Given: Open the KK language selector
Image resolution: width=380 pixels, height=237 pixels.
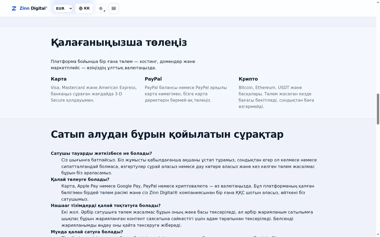Looking at the screenshot, I should coord(84,8).
